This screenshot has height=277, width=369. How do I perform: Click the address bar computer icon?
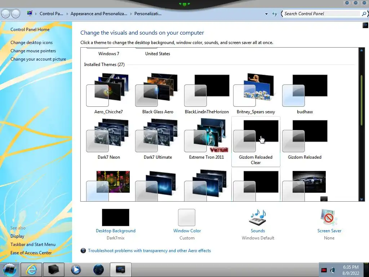pyautogui.click(x=30, y=13)
